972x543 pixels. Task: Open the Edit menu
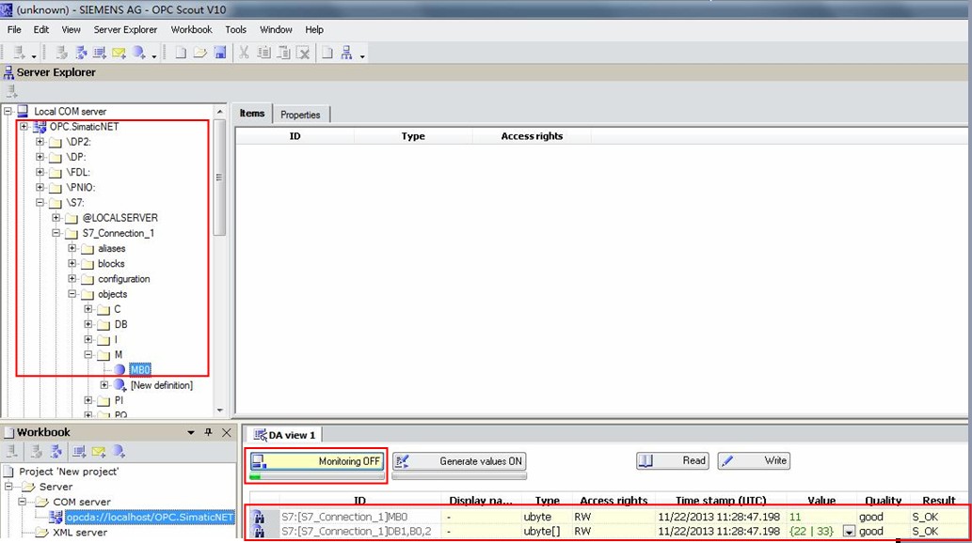(x=40, y=29)
